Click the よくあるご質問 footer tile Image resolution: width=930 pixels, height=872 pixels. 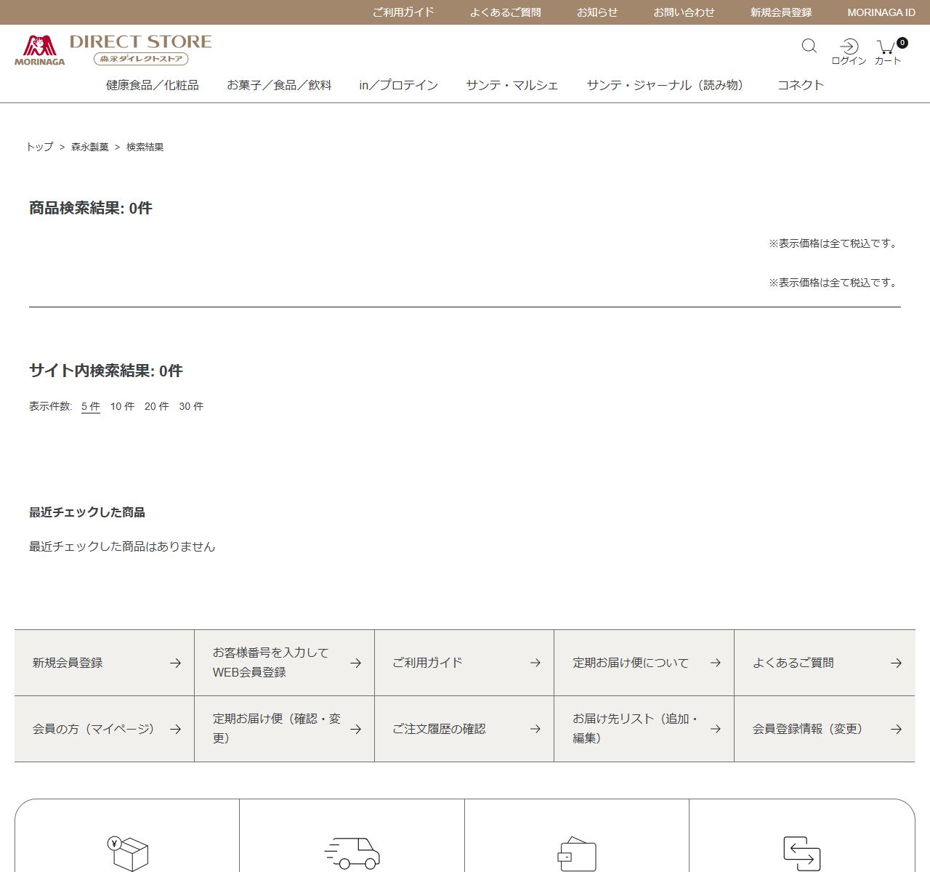(825, 663)
